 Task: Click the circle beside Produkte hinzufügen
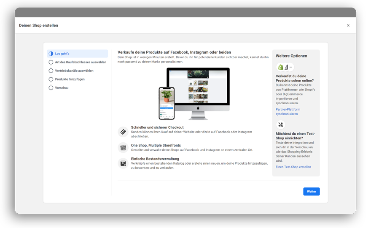[x=51, y=79]
